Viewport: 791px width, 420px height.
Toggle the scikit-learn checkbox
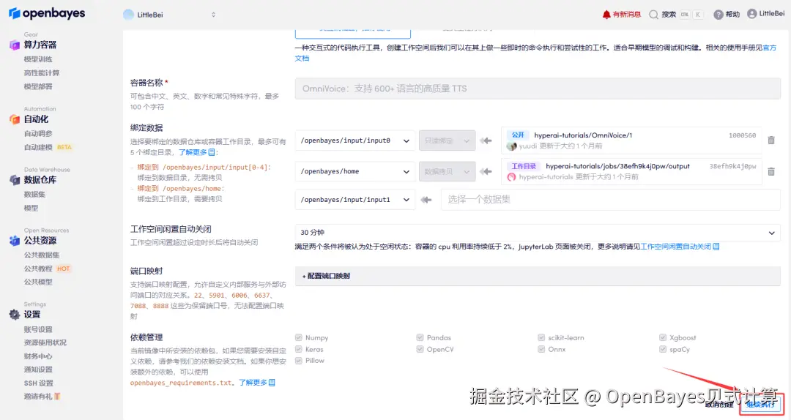point(541,337)
